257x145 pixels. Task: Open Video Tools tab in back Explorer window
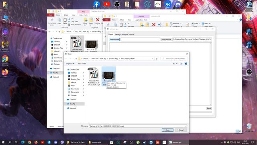(x=84, y=15)
